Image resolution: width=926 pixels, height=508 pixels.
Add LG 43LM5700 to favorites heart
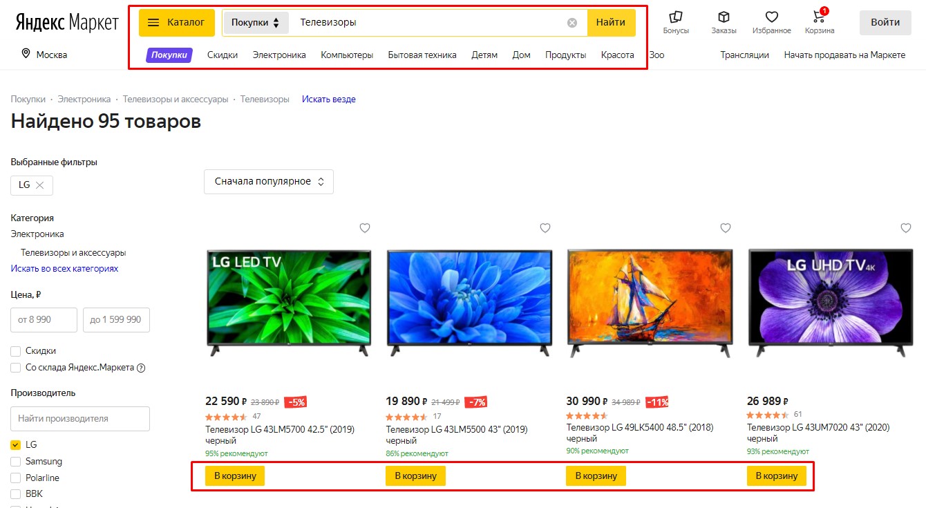tap(365, 228)
